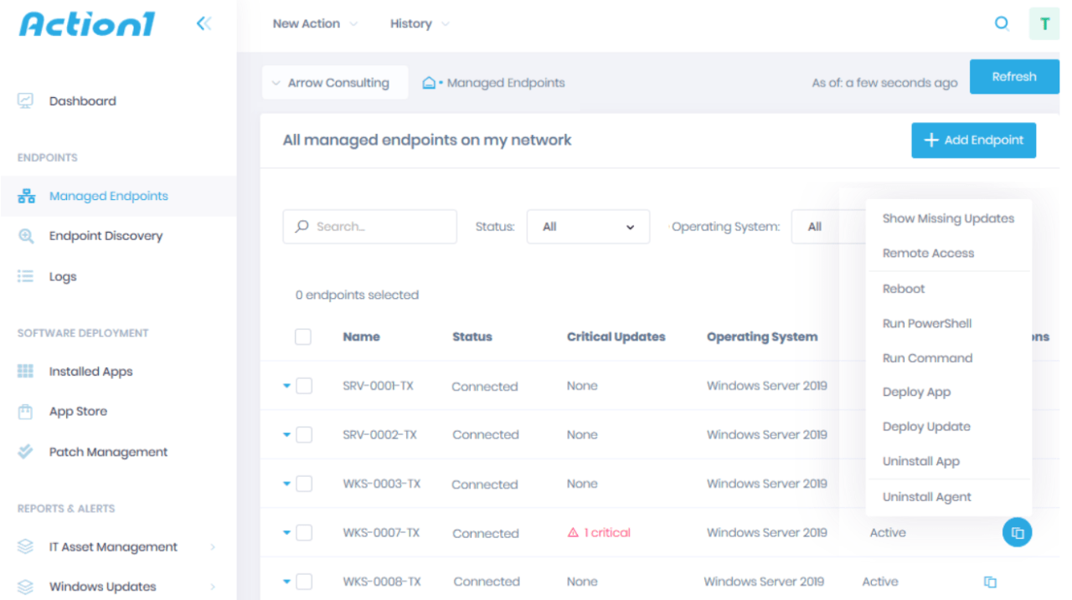The image size is (1072, 600).
Task: Open Installed Apps in sidebar
Action: coord(90,372)
